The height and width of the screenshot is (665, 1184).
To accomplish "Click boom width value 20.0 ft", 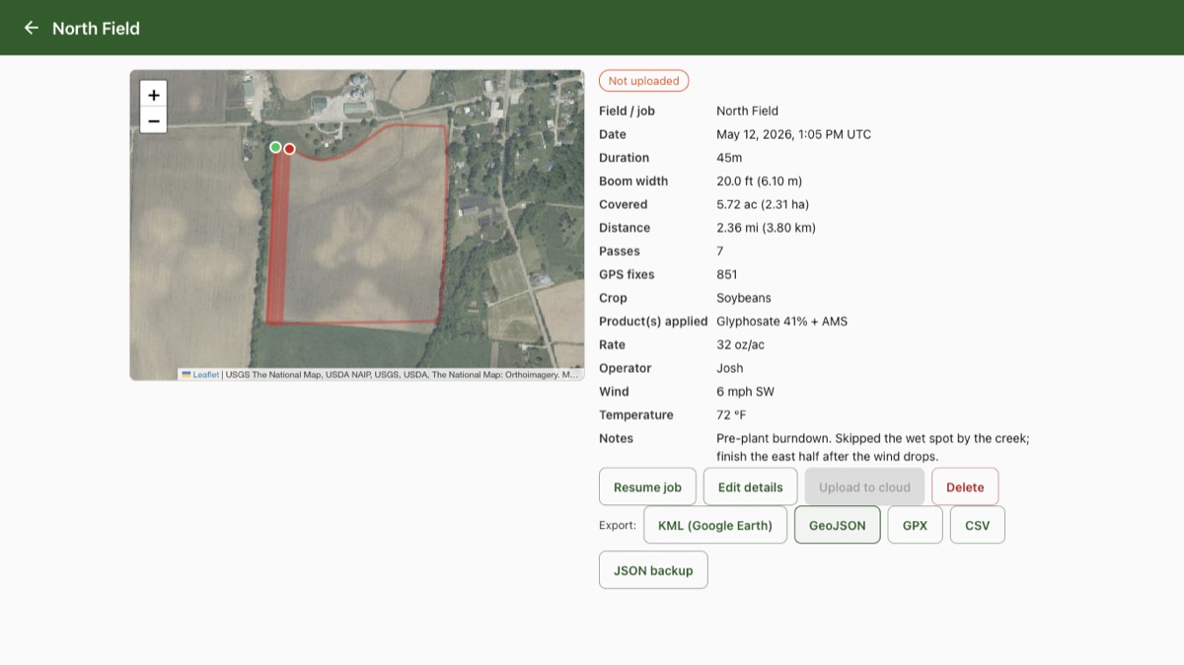I will point(759,182).
